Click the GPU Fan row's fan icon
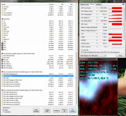 2,60
